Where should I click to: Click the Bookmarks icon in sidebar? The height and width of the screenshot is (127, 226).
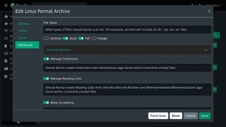click(6, 46)
